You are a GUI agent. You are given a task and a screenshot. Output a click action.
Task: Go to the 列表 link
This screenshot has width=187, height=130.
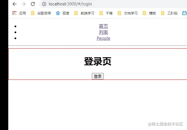point(103,32)
